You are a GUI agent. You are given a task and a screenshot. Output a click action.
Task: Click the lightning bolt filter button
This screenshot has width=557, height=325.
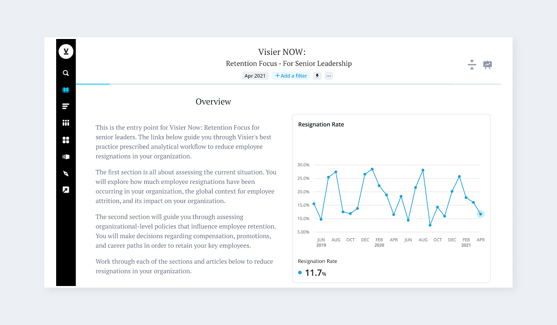click(x=317, y=76)
